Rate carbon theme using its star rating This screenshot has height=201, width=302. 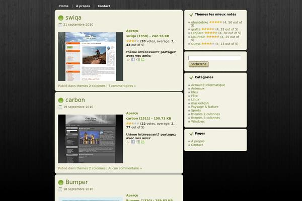[x=132, y=124]
